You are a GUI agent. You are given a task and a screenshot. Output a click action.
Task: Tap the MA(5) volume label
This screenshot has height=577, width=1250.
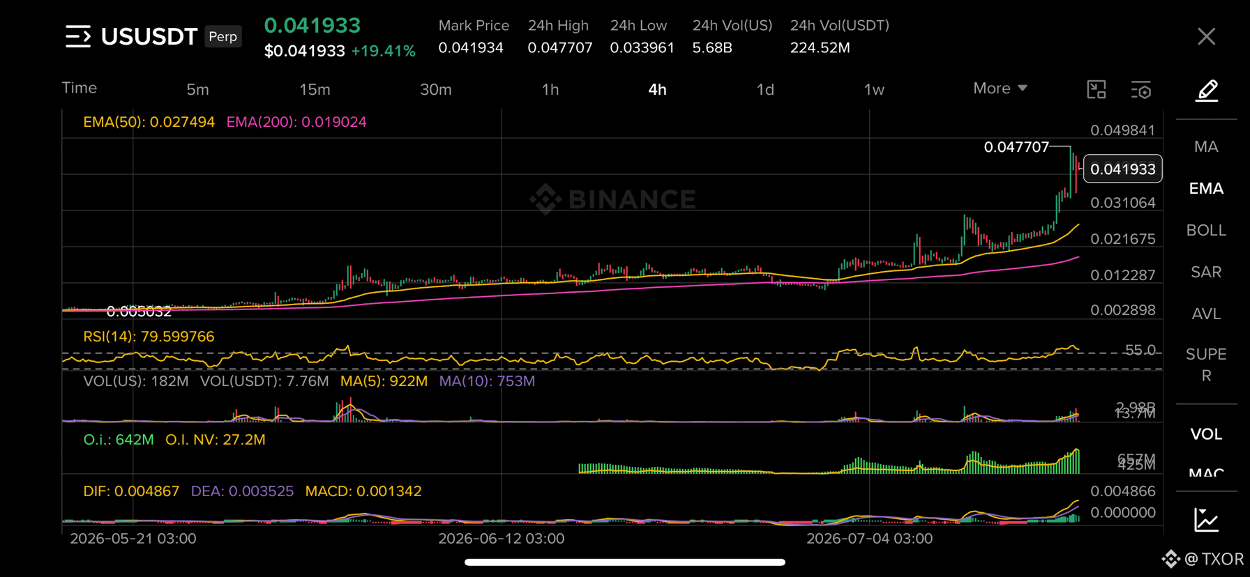click(384, 381)
